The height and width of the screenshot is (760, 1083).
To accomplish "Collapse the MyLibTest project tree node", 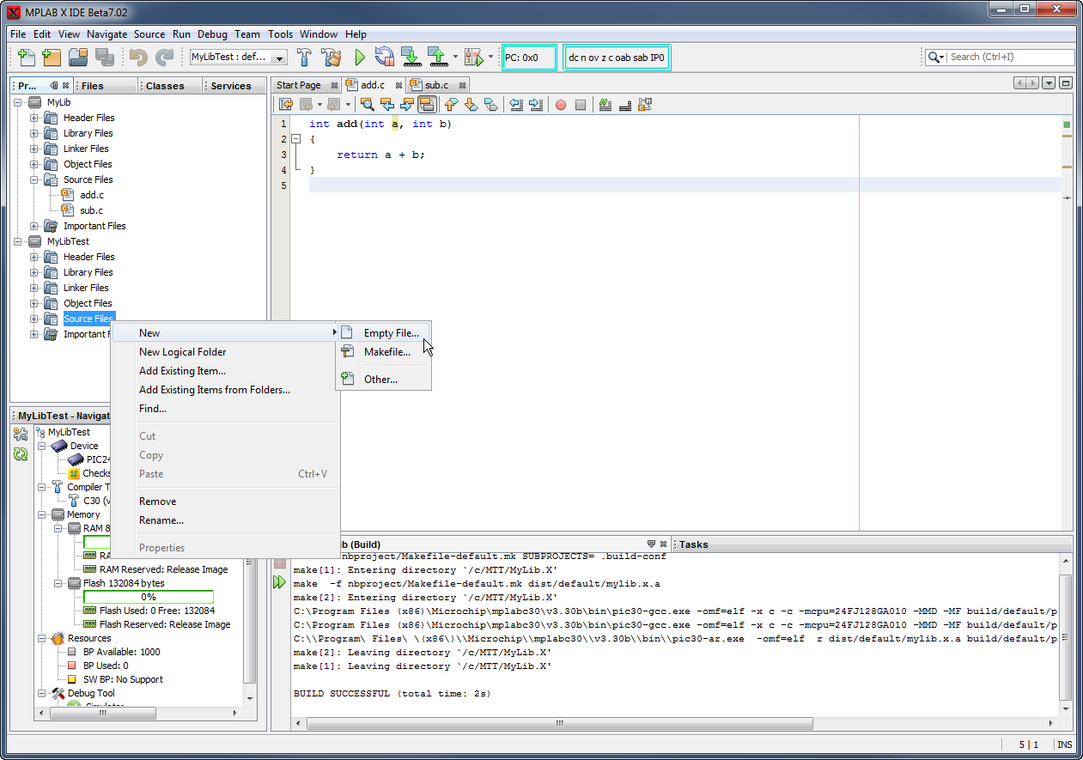I will click(18, 241).
